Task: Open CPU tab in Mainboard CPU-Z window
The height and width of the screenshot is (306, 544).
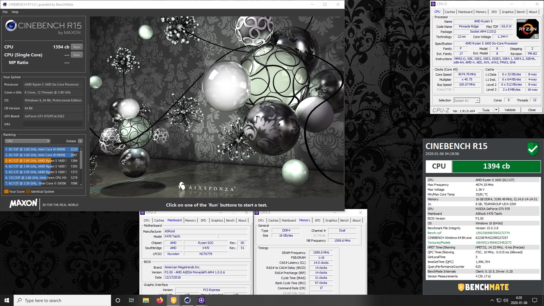Action: (146, 220)
